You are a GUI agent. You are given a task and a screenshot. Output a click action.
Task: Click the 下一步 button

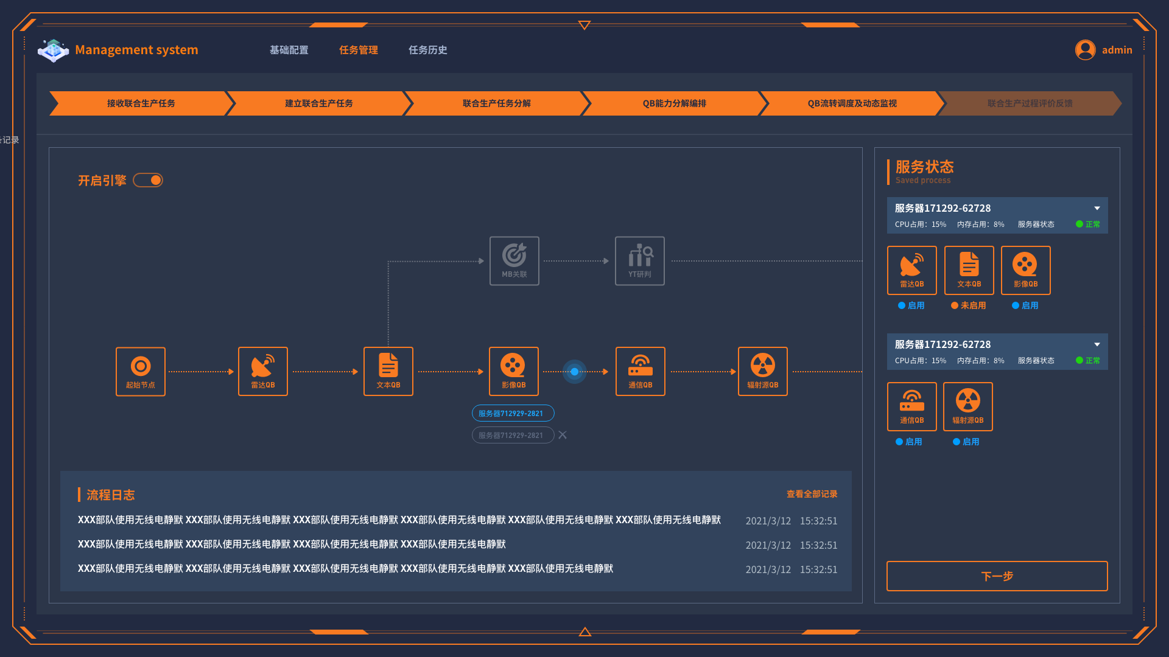[x=997, y=576]
